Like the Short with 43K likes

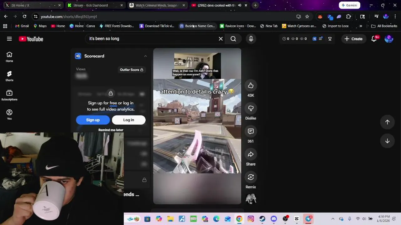(251, 86)
